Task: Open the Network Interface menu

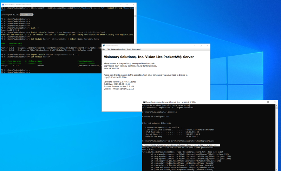Action: 118,49
